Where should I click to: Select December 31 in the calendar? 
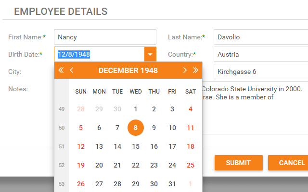(x=172, y=183)
